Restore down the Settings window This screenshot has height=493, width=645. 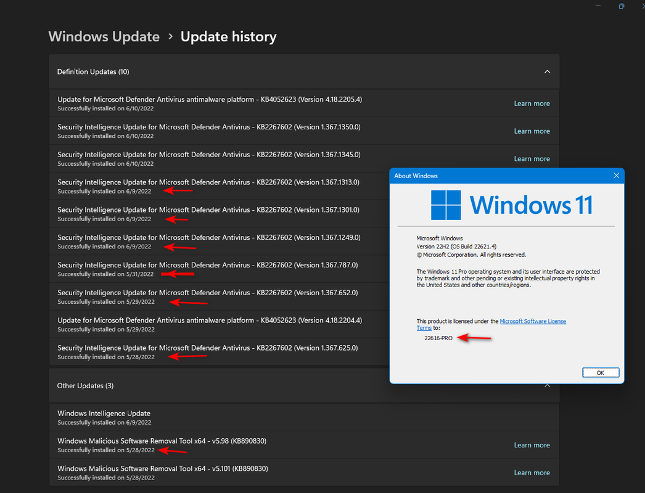(x=621, y=6)
